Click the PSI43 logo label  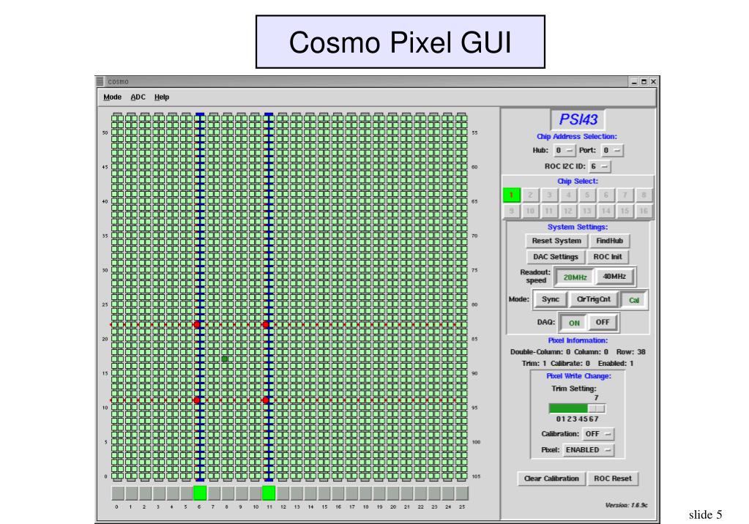tap(578, 119)
